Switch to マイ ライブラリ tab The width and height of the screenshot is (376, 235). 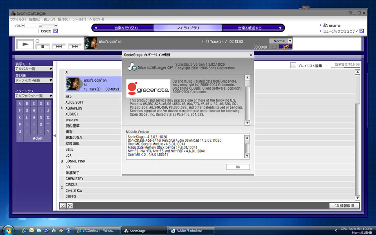(x=188, y=28)
